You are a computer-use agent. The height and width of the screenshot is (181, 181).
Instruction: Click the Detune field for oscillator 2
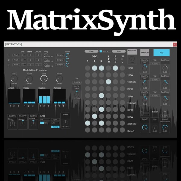(38, 60)
